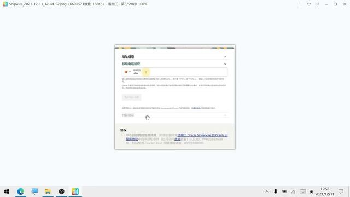Image resolution: width=350 pixels, height=197 pixels.
Task: Close the image viewer window
Action: coord(345,4)
